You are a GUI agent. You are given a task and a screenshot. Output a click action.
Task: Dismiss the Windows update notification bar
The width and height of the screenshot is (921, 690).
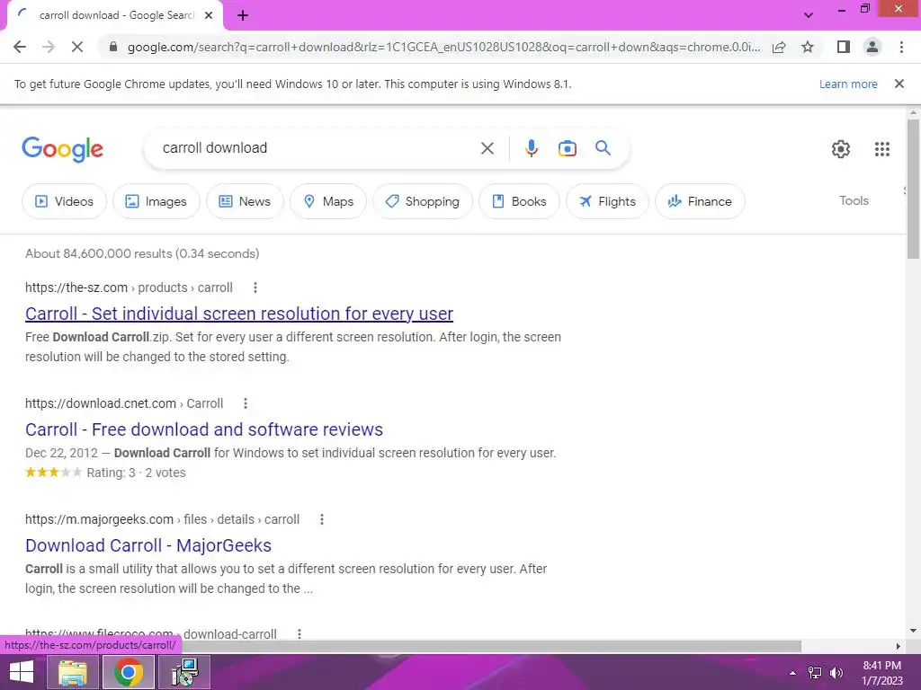tap(899, 84)
